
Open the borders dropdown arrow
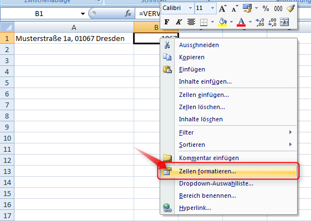coord(212,22)
